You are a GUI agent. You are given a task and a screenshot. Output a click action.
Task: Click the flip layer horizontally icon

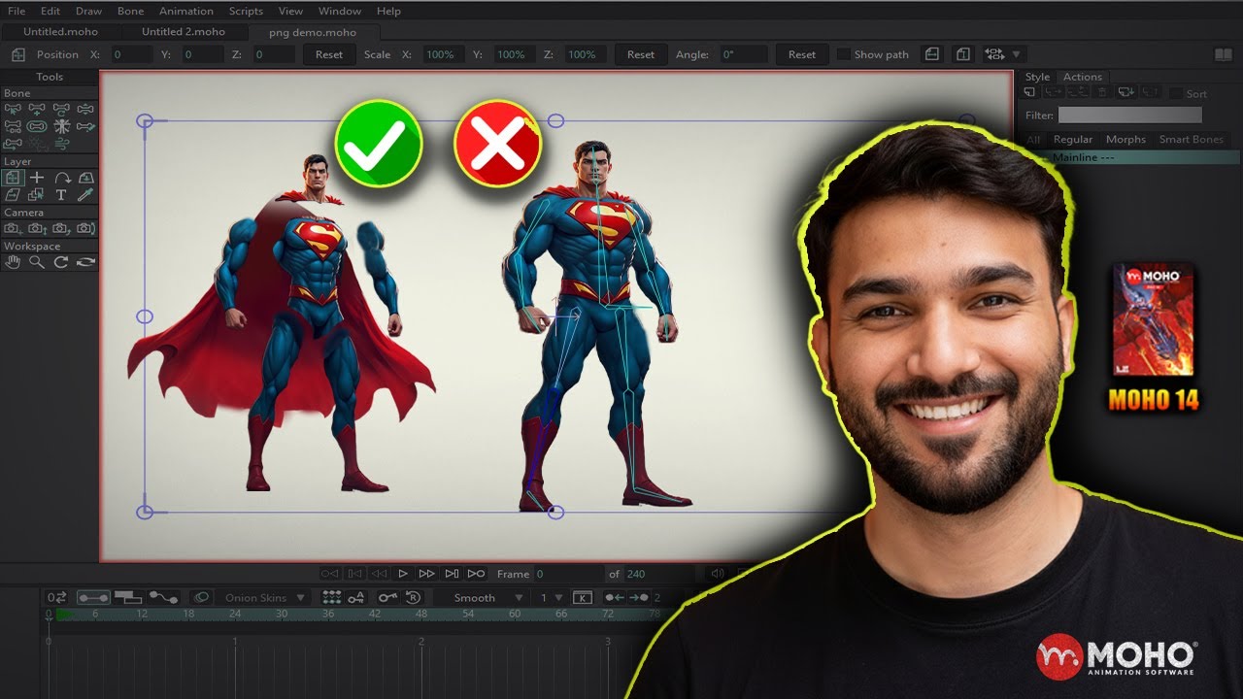click(x=932, y=54)
